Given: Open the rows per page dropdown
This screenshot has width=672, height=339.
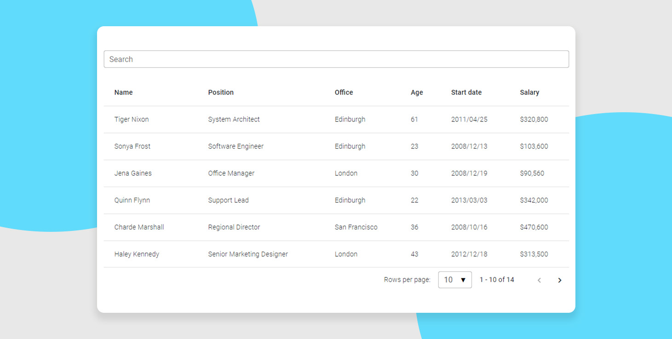Looking at the screenshot, I should 454,280.
